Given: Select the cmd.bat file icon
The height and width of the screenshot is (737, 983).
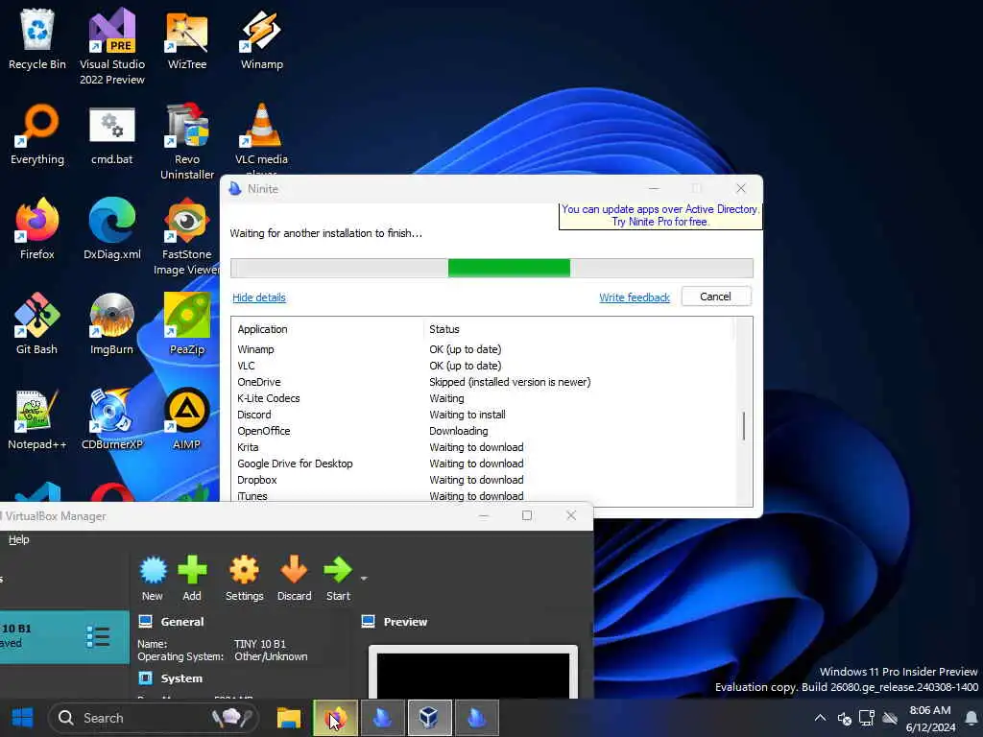Looking at the screenshot, I should pos(111,134).
